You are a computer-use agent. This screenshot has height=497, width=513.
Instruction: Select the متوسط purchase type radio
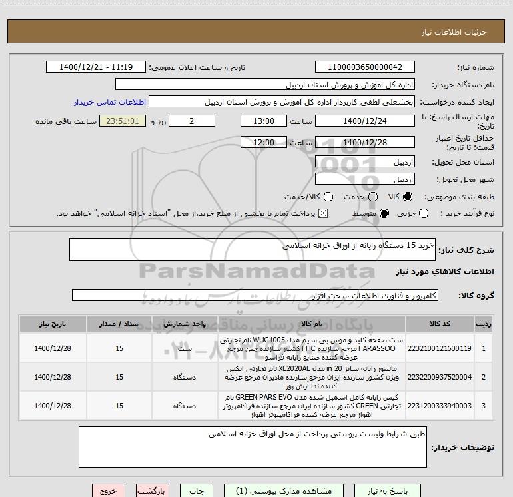click(384, 213)
